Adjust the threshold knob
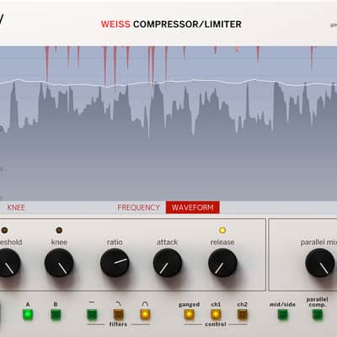Viewport: 337px width, 337px height. coord(7,263)
